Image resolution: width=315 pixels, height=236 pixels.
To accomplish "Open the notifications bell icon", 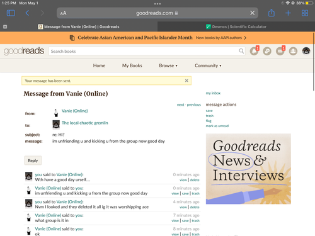I will tap(254, 51).
